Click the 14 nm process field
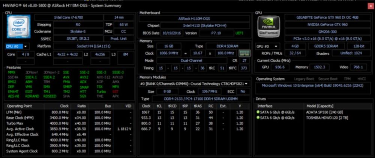Viewport: 375px width, 158px height. coord(119,18)
